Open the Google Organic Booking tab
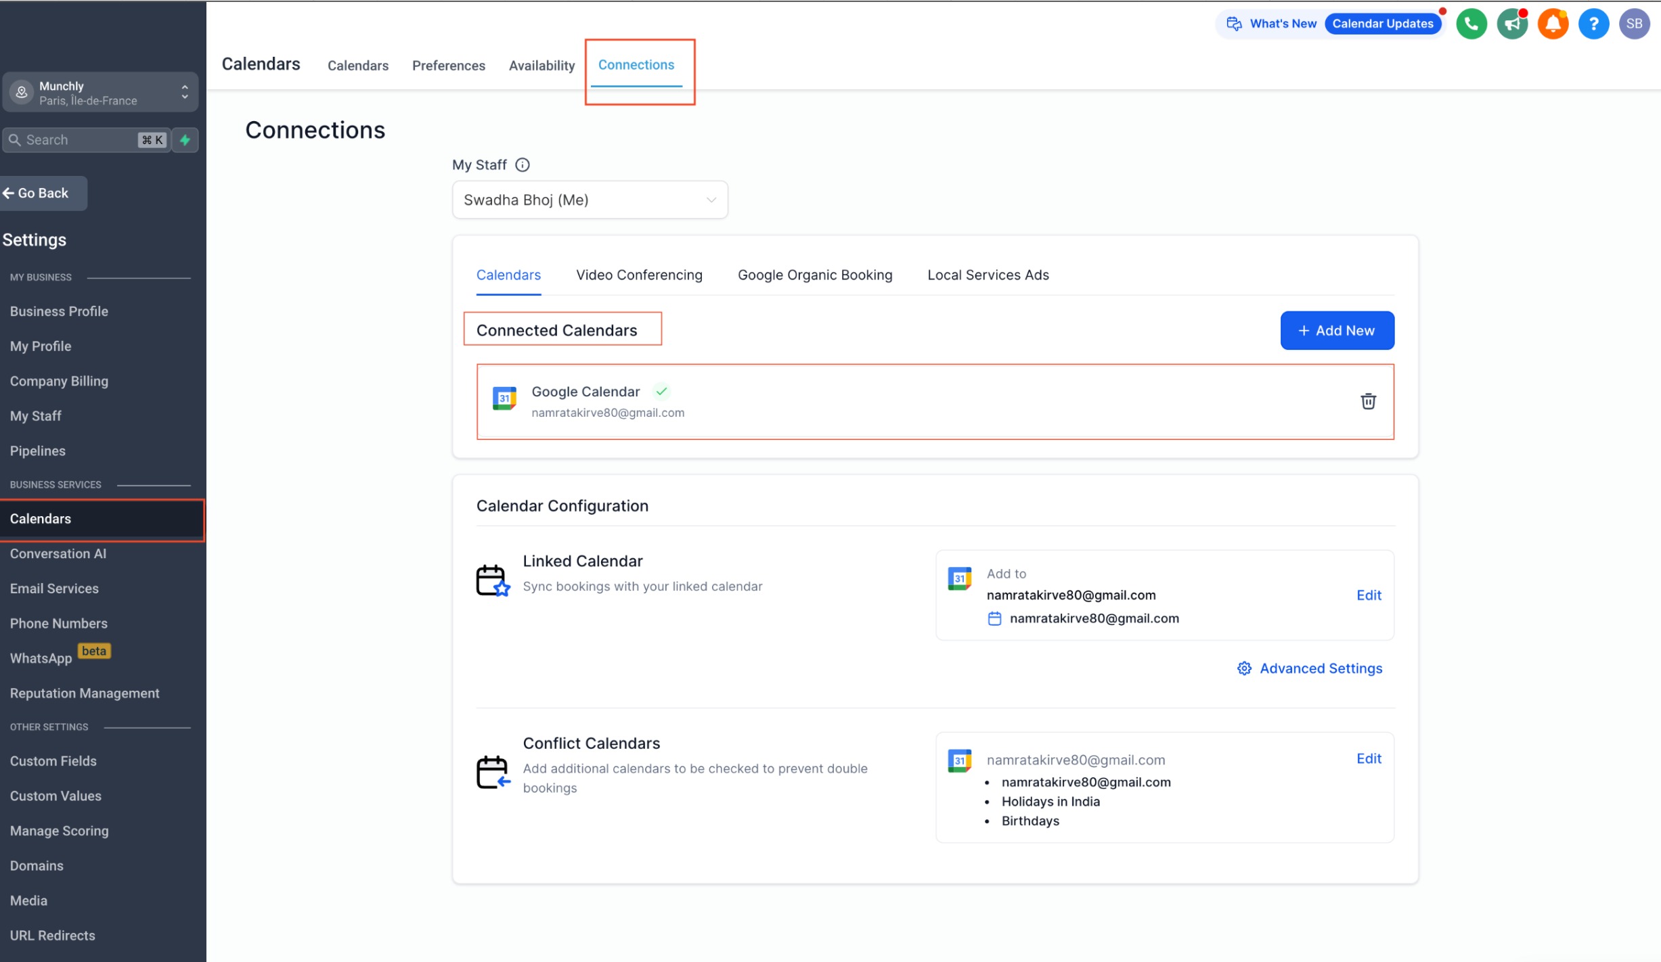 pos(815,275)
